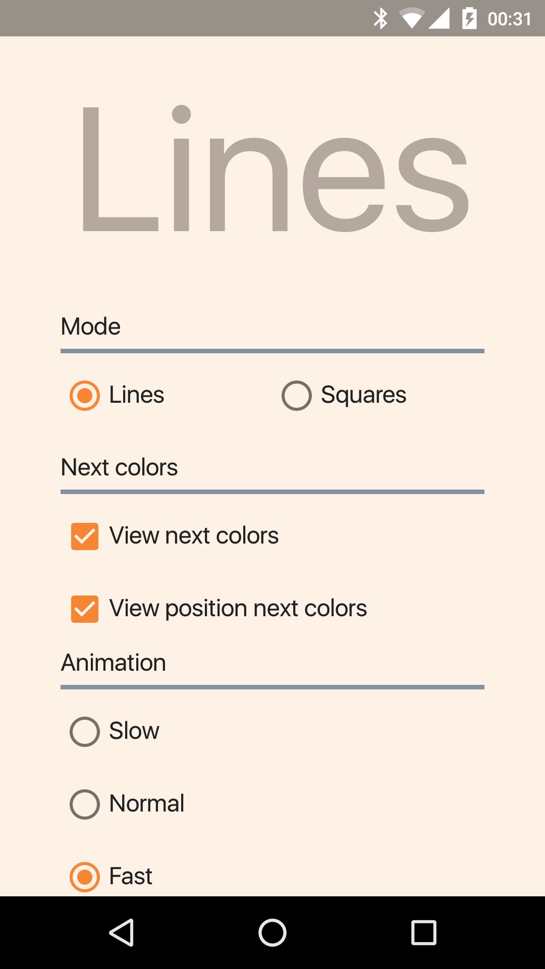Tap the clock showing 00:31
545x969 pixels.
point(510,19)
